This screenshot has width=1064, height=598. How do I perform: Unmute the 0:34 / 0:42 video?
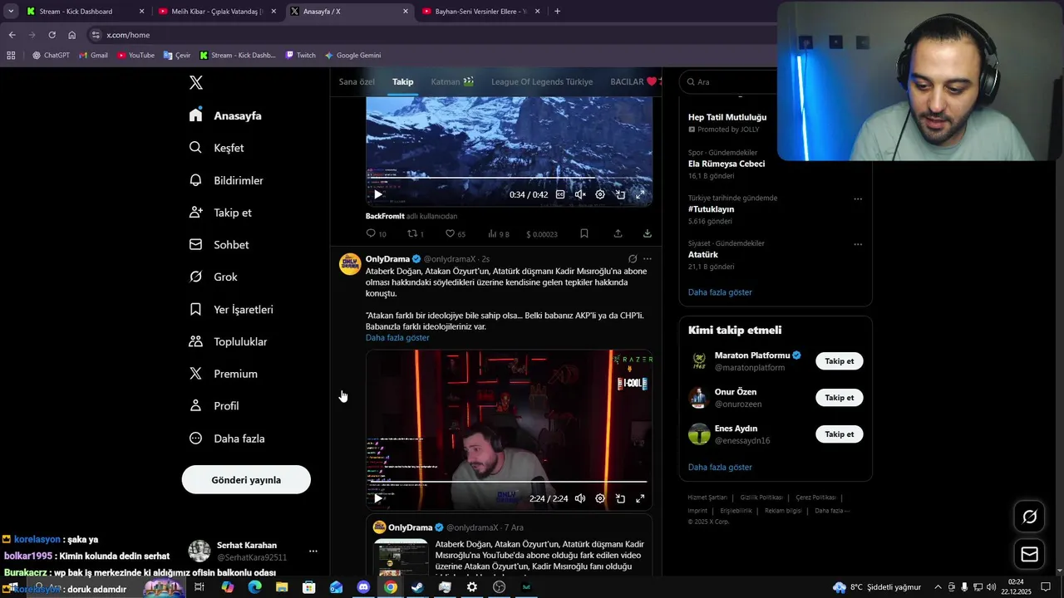[580, 194]
